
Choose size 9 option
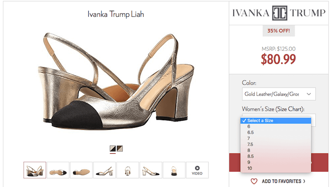(276, 162)
